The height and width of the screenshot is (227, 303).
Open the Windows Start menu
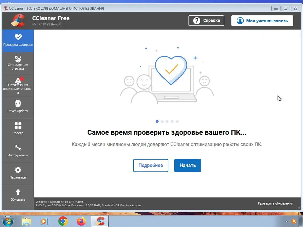[x=8, y=221]
